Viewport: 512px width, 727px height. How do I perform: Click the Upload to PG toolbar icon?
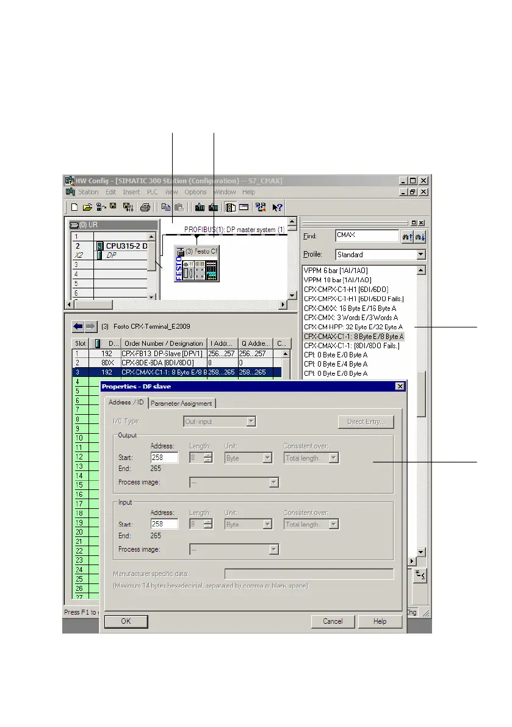coord(214,207)
